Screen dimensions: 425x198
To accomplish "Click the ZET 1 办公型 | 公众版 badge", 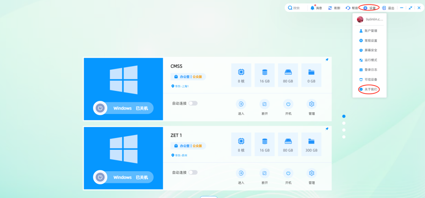I will [x=188, y=146].
